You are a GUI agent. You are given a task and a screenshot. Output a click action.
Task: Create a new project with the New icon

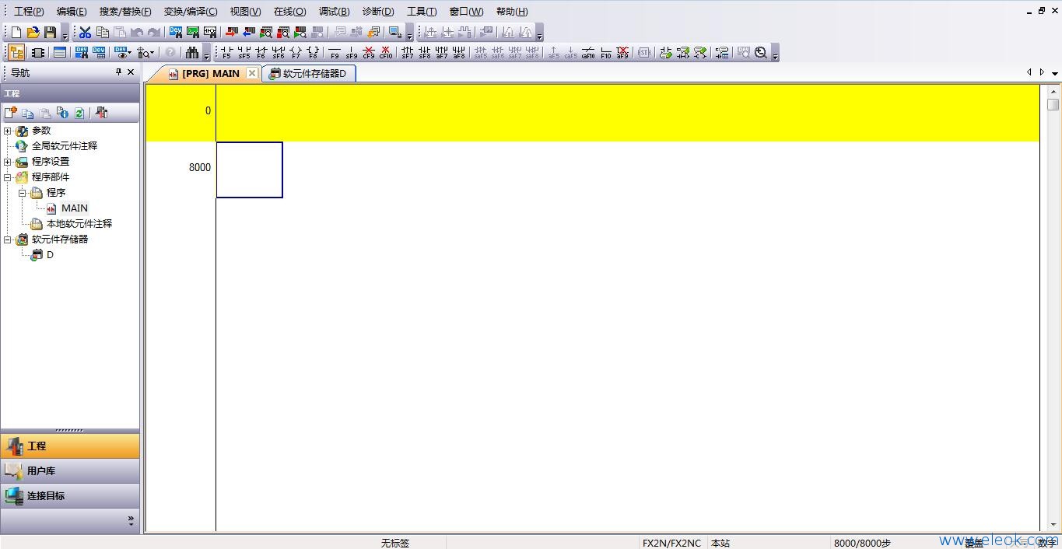(x=16, y=32)
